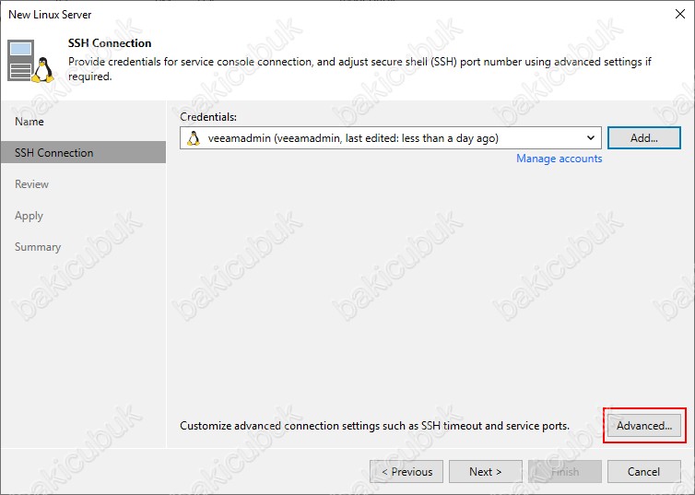Open the Advanced... connection settings
Viewport: 695px width, 495px height.
tap(644, 426)
